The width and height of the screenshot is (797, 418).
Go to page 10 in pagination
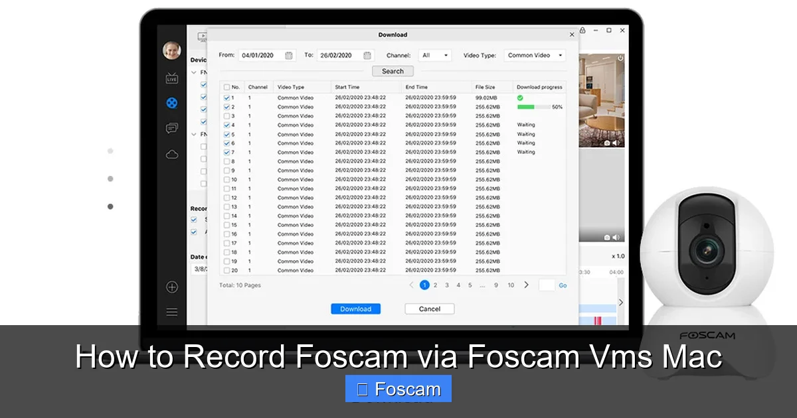511,285
